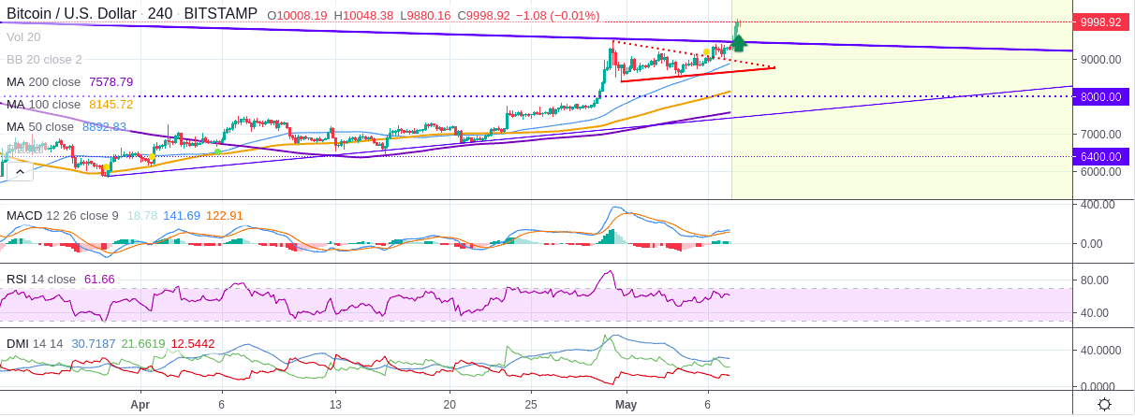The image size is (1135, 417).
Task: Click the 8000.00 horizontal line price label
Action: click(1101, 96)
